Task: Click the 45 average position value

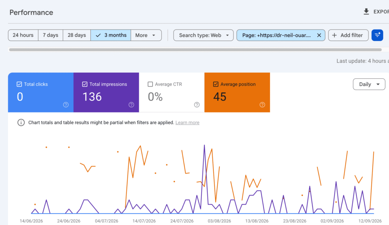Action: click(x=220, y=97)
